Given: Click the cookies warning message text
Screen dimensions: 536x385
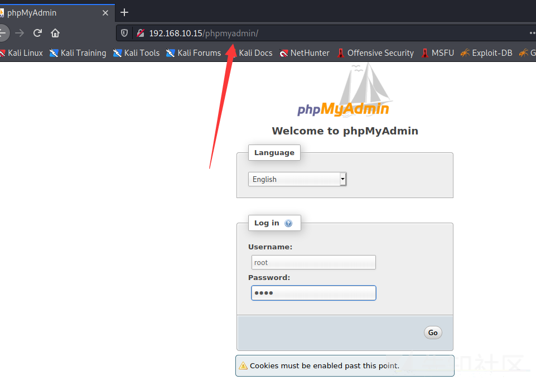Looking at the screenshot, I should coord(325,366).
